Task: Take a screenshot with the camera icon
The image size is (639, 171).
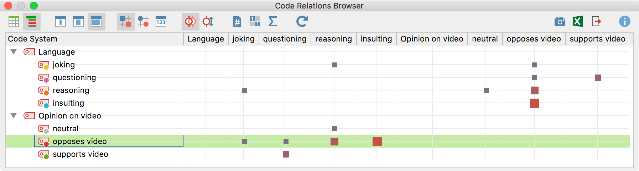Action: (560, 22)
